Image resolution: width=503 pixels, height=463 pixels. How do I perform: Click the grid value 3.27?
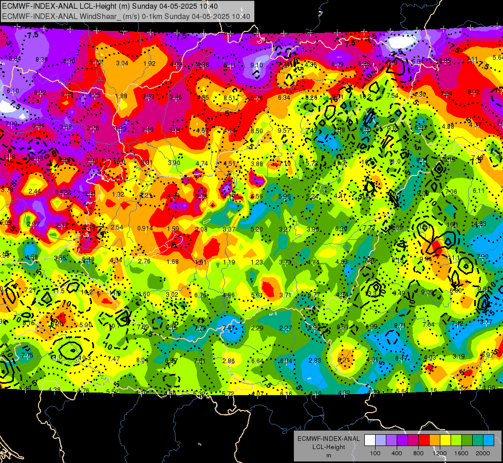click(x=285, y=229)
